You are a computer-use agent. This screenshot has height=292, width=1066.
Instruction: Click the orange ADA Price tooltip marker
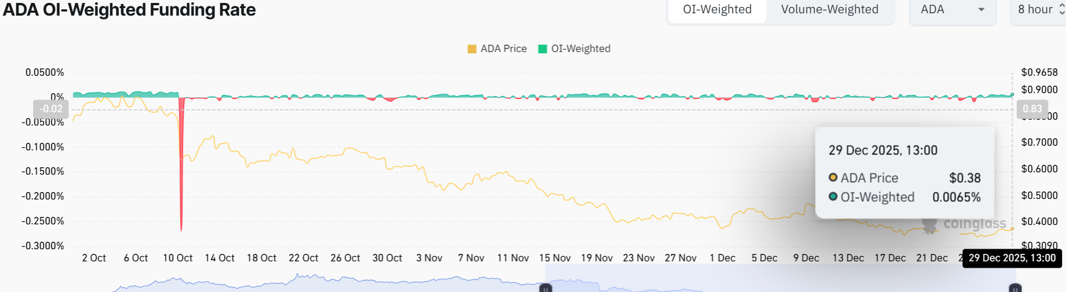click(x=833, y=178)
